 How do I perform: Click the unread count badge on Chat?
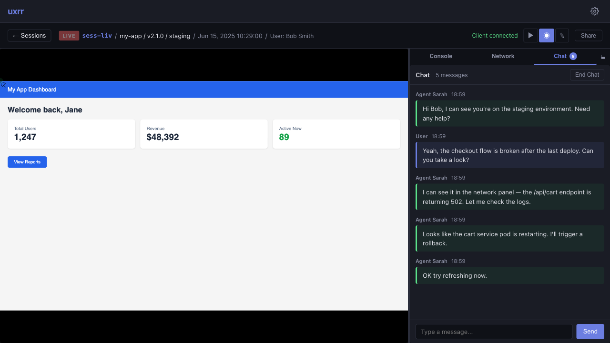573,56
